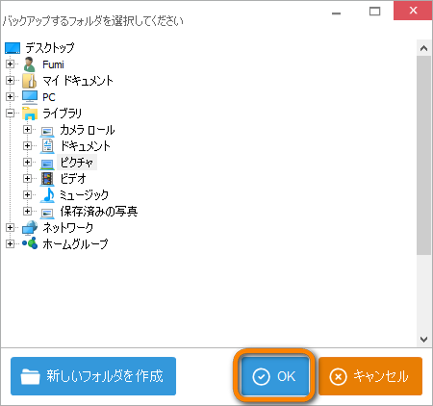Viewport: 433px width, 406px height.
Task: Click the マイ ドキュメント folder icon
Action: (x=30, y=81)
